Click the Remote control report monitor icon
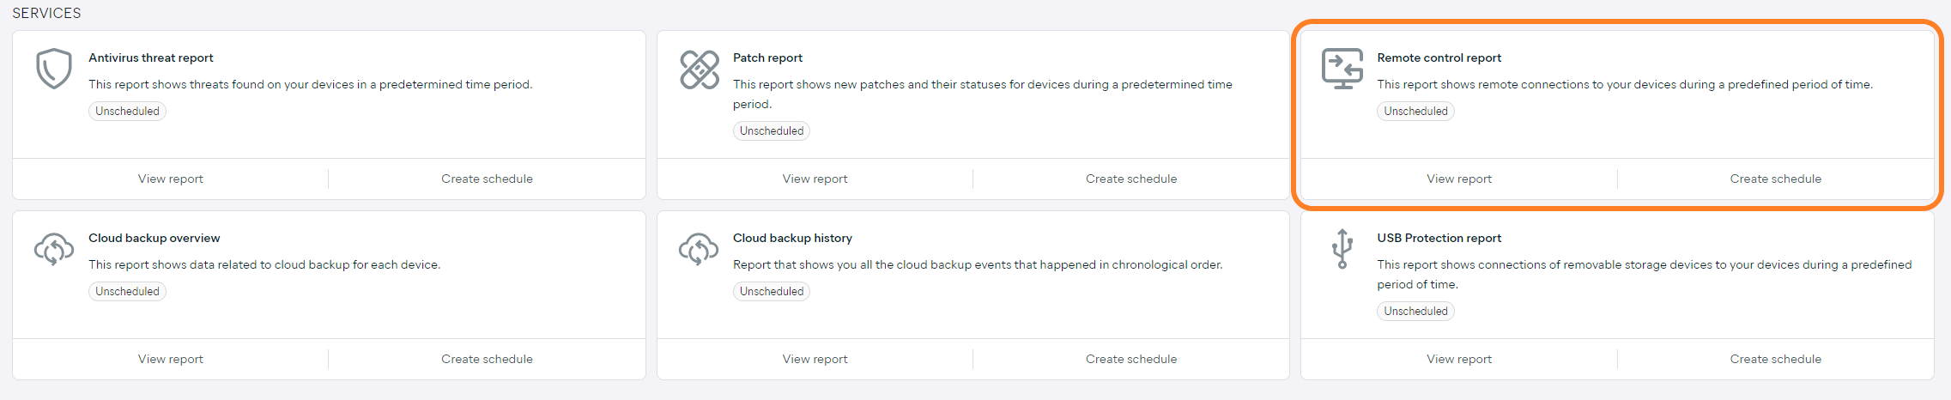Image resolution: width=1951 pixels, height=400 pixels. point(1342,69)
